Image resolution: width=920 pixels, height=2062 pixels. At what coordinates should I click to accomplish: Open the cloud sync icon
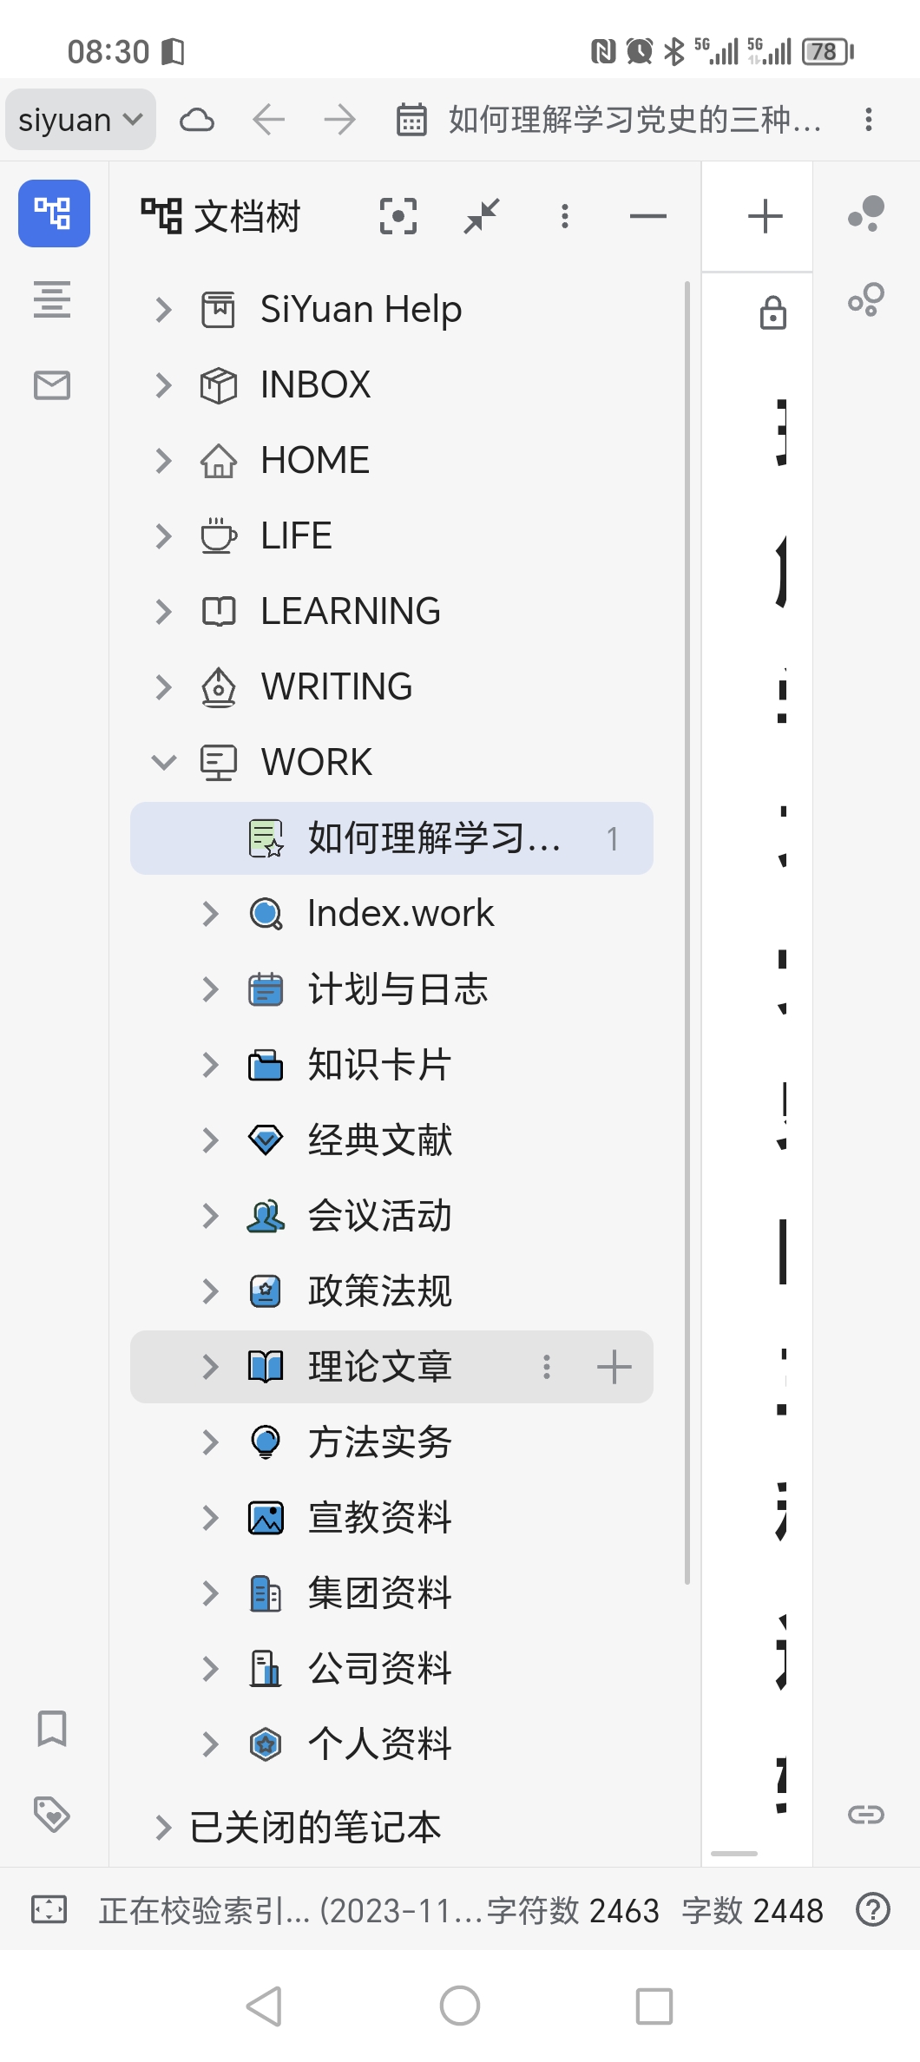pos(197,120)
